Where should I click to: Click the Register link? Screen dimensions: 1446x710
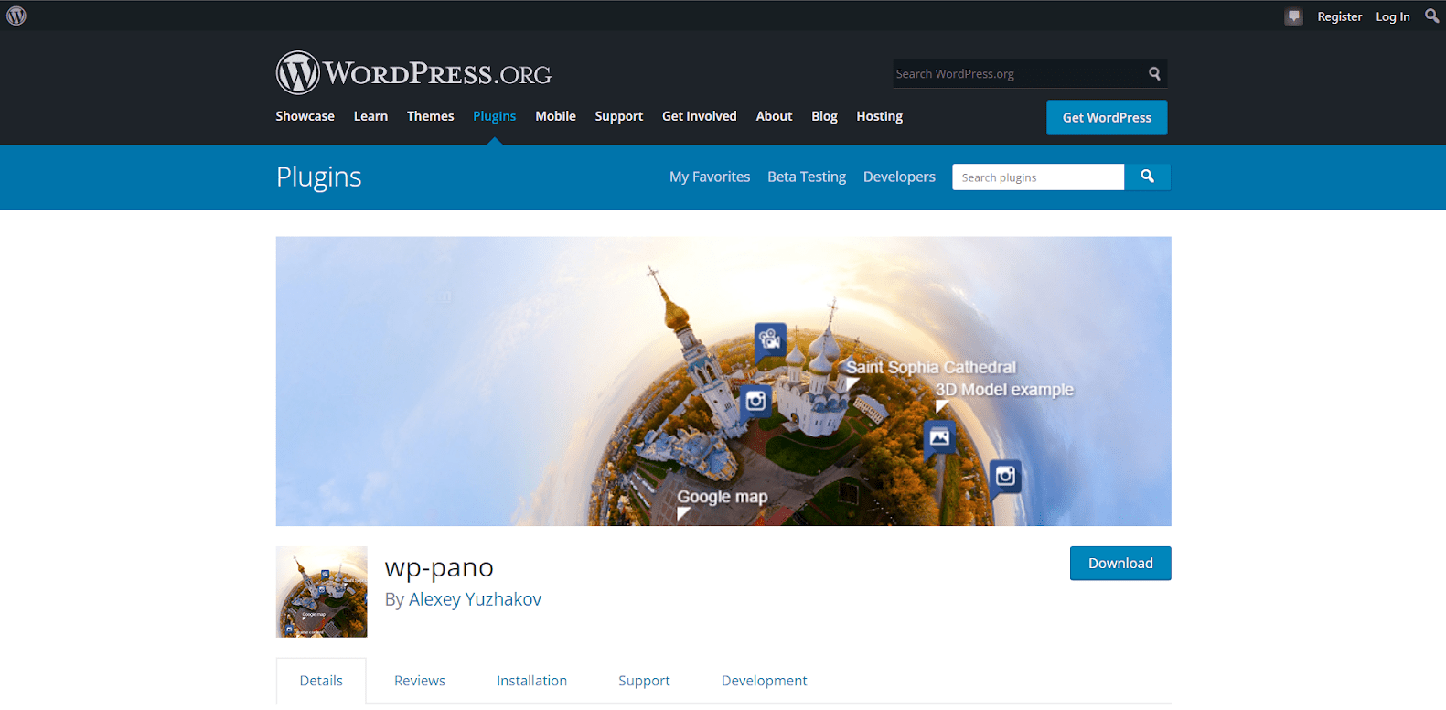pyautogui.click(x=1340, y=16)
